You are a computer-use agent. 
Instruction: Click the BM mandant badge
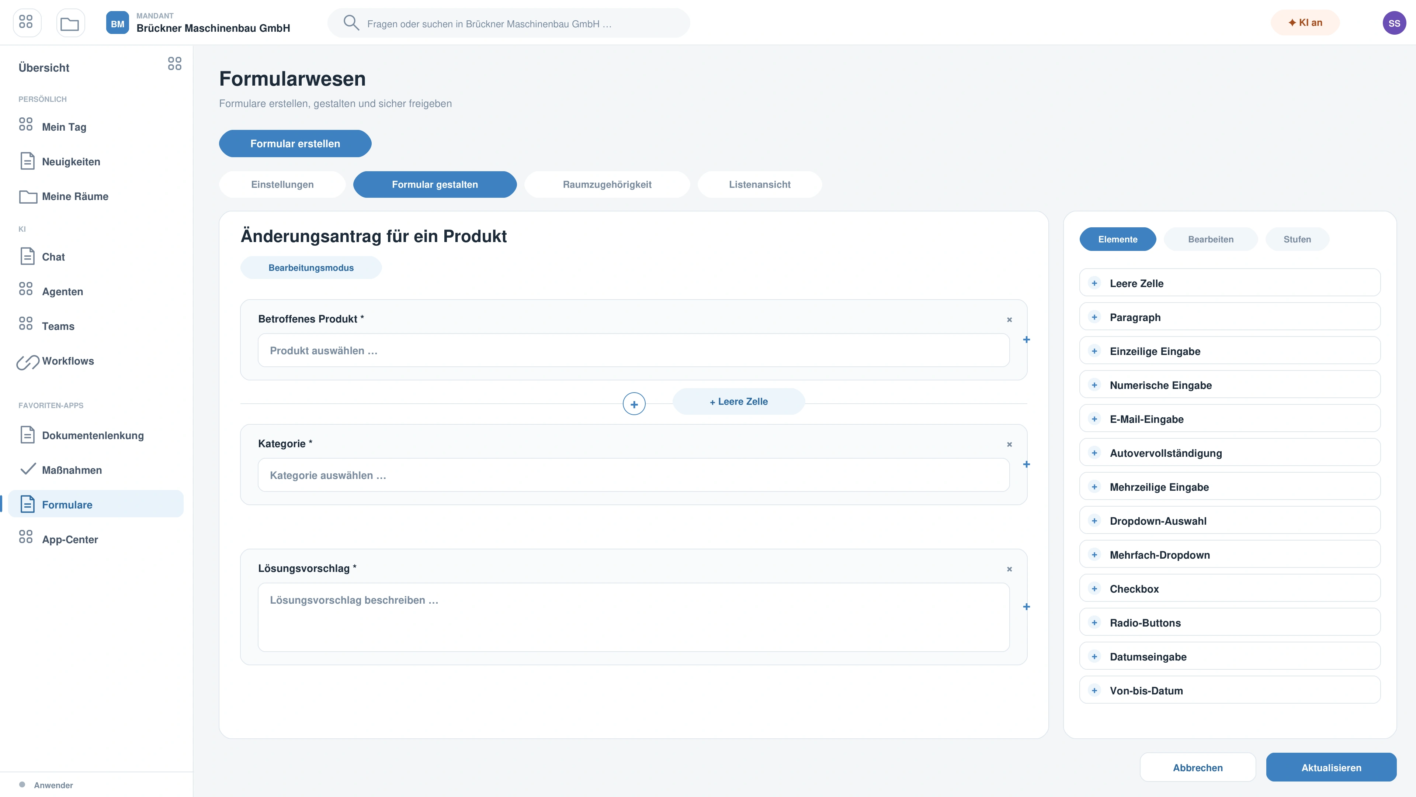tap(117, 23)
